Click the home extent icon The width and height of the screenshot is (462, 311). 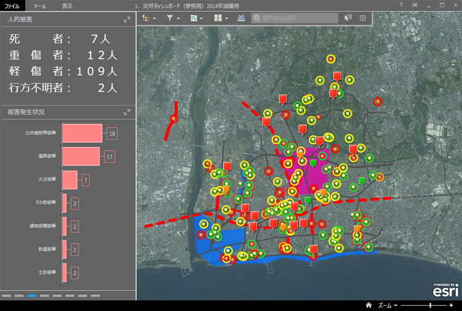[368, 305]
